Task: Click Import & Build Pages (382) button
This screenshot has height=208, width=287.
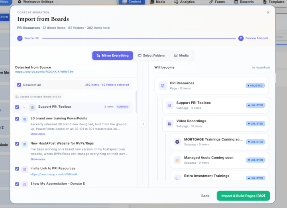Action: (x=243, y=196)
